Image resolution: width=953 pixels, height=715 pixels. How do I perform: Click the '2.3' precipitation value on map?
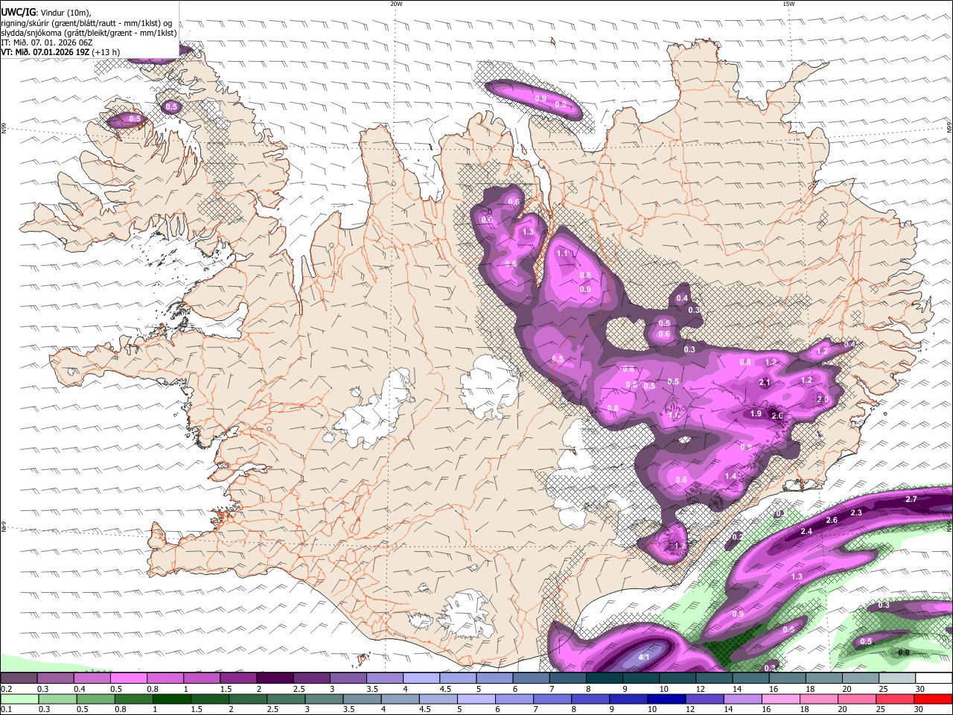856,512
